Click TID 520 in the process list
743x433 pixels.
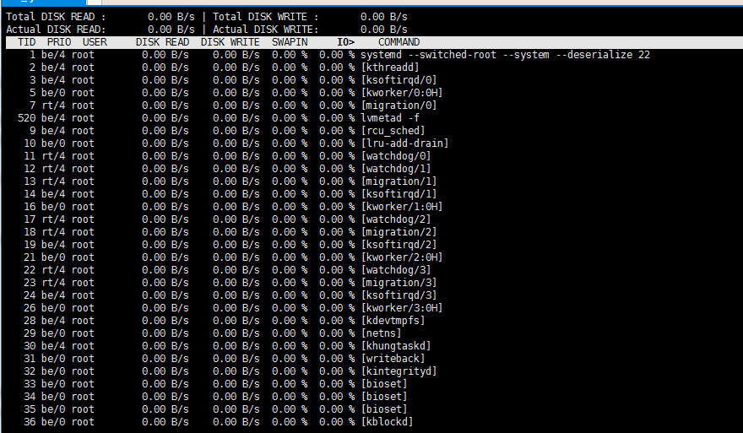pos(26,118)
